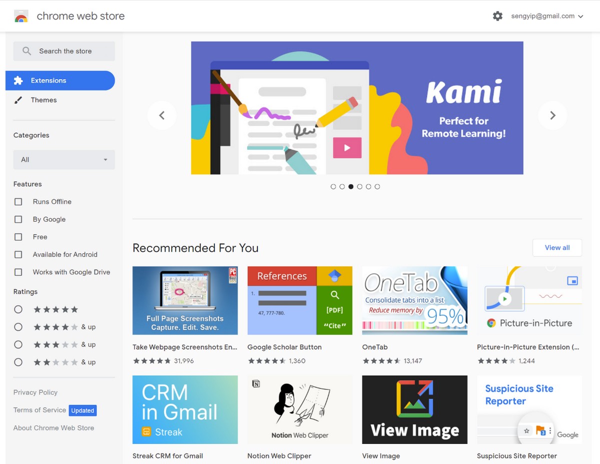Jump to the last carousel dot
600x464 pixels.
click(377, 187)
